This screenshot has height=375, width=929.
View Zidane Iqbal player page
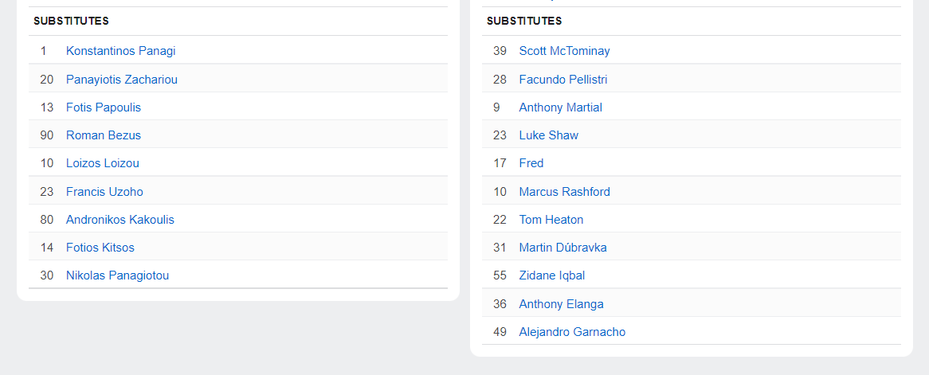551,275
